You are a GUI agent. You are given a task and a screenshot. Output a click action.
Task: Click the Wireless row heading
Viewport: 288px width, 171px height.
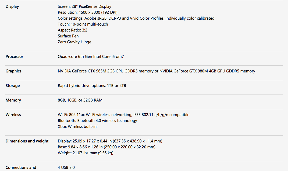[13, 115]
